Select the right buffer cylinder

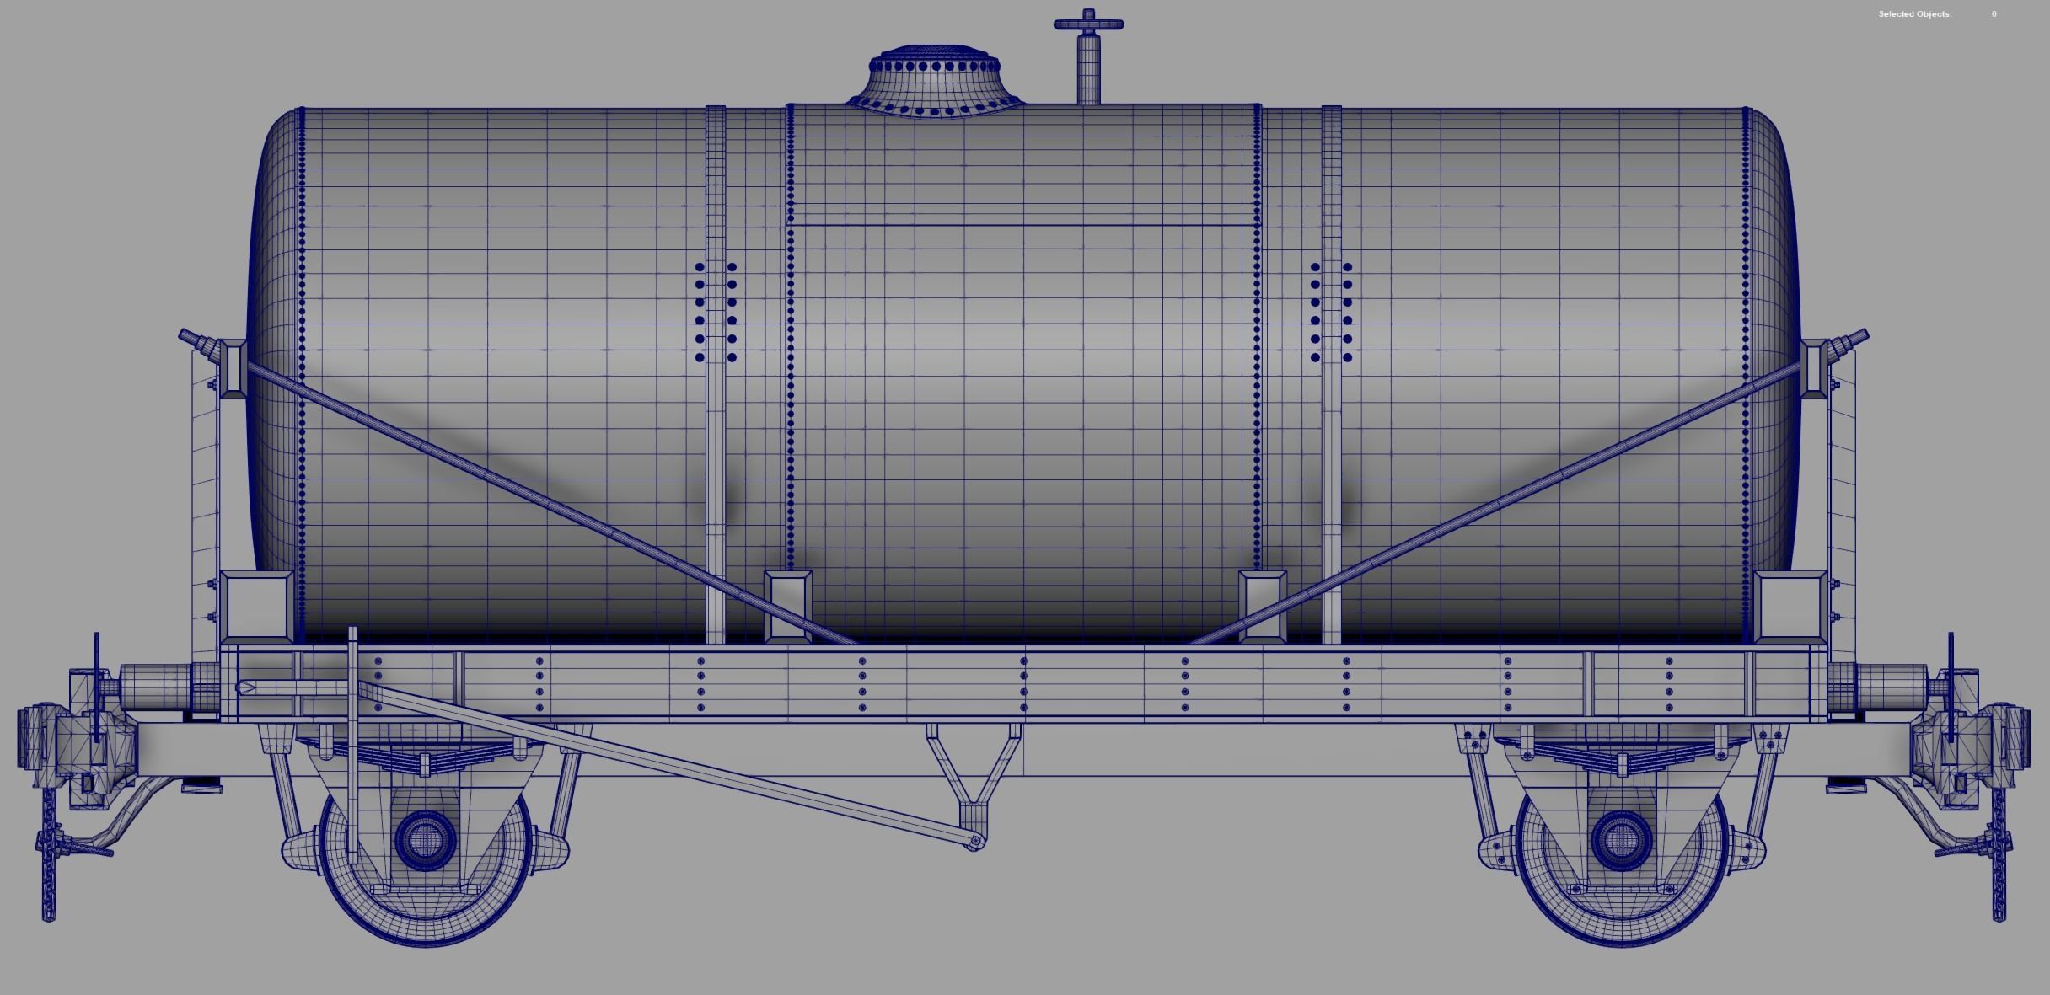tap(1890, 687)
